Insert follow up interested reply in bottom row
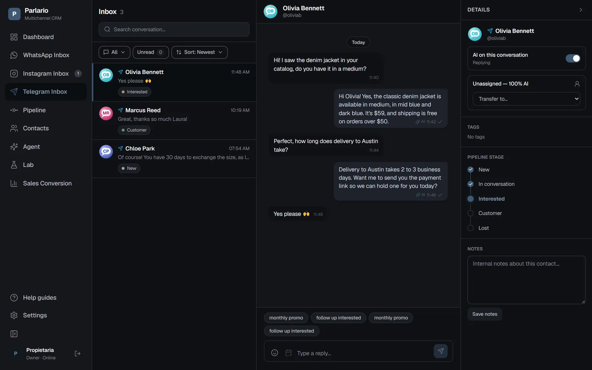 pos(292,331)
